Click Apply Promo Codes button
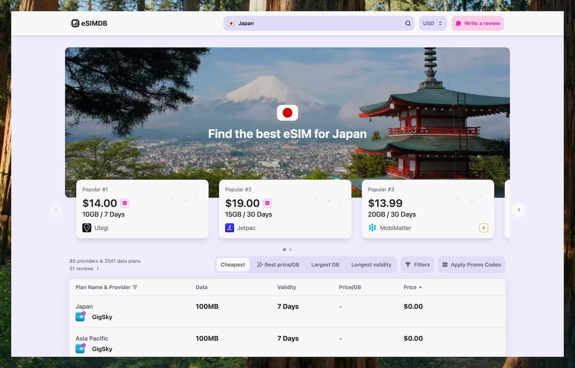Screen dimensions: 575x368 pyautogui.click(x=471, y=265)
